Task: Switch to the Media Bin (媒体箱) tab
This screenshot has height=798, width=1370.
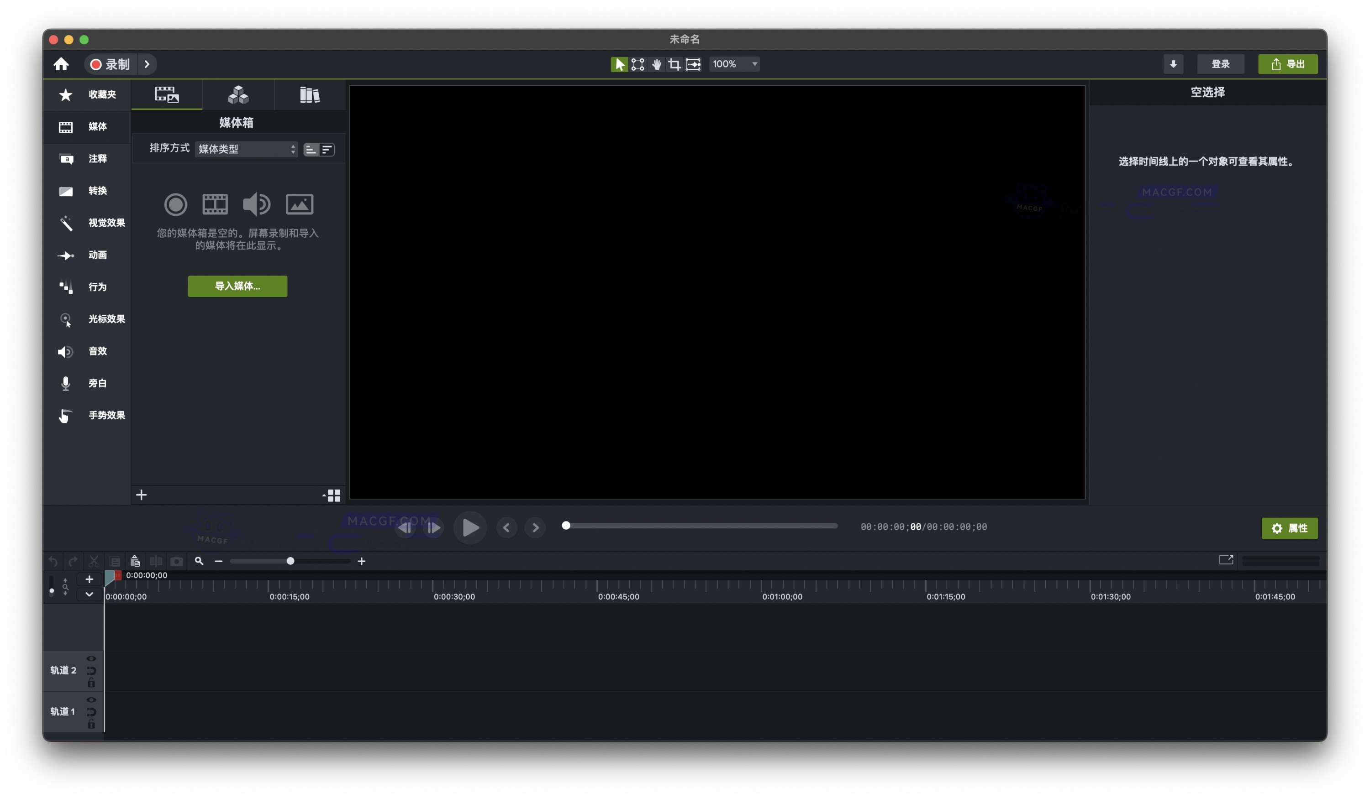Action: (167, 94)
